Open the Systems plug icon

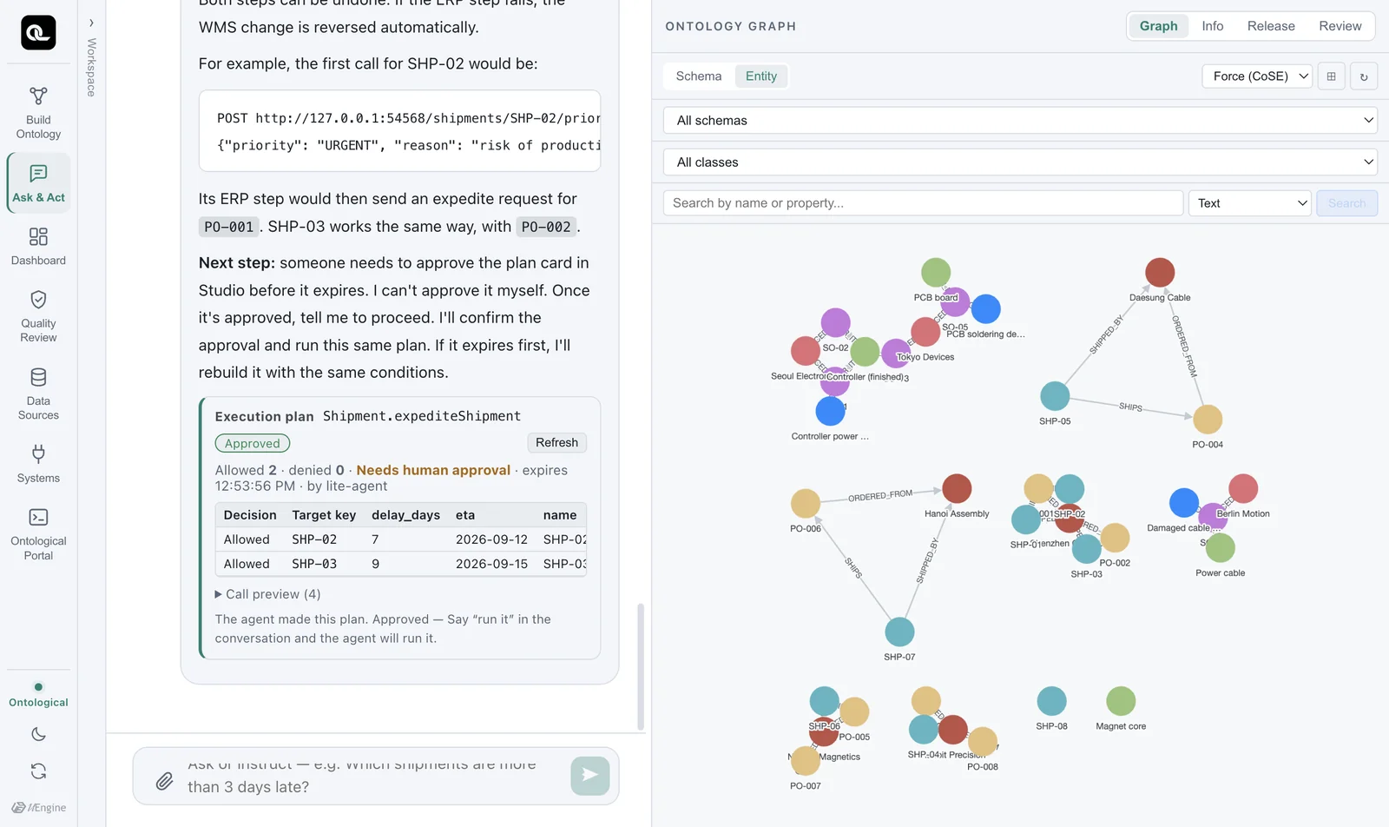pyautogui.click(x=38, y=453)
